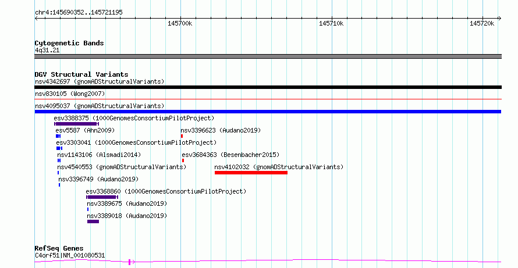
Task: Click the purple esv3368860 variant bar
Action: (102, 197)
